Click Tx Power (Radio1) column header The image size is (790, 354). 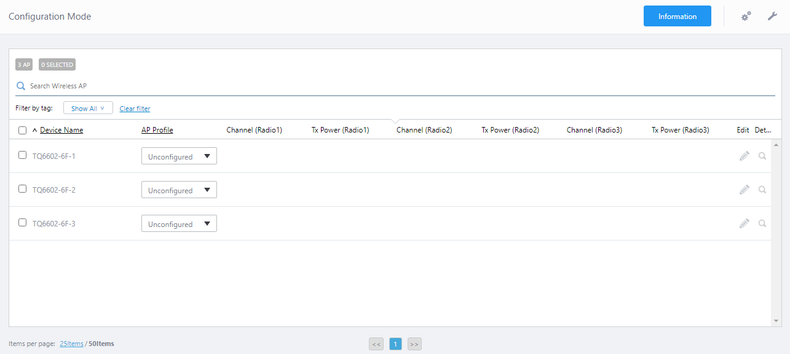point(341,130)
